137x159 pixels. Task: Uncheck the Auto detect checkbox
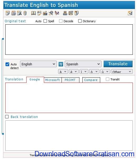[7, 64]
